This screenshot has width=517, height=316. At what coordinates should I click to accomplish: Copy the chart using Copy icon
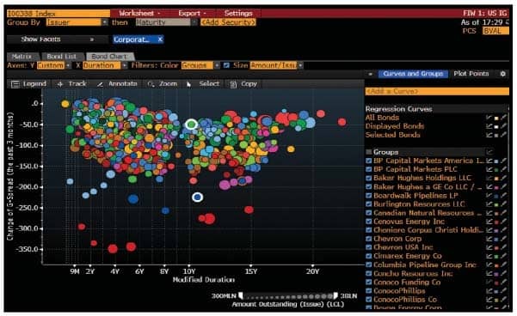tap(243, 84)
